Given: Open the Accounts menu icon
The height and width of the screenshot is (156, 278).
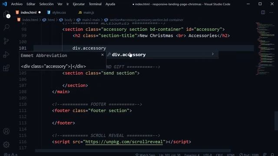Looking at the screenshot, I should 7,131.
